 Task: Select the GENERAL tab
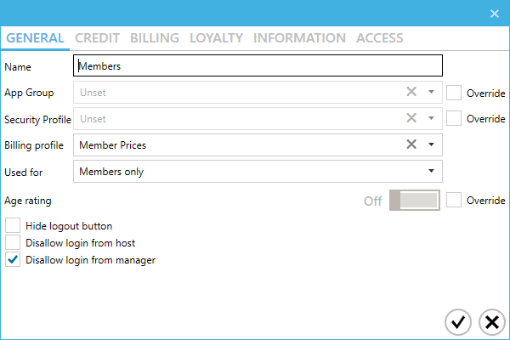(x=35, y=38)
